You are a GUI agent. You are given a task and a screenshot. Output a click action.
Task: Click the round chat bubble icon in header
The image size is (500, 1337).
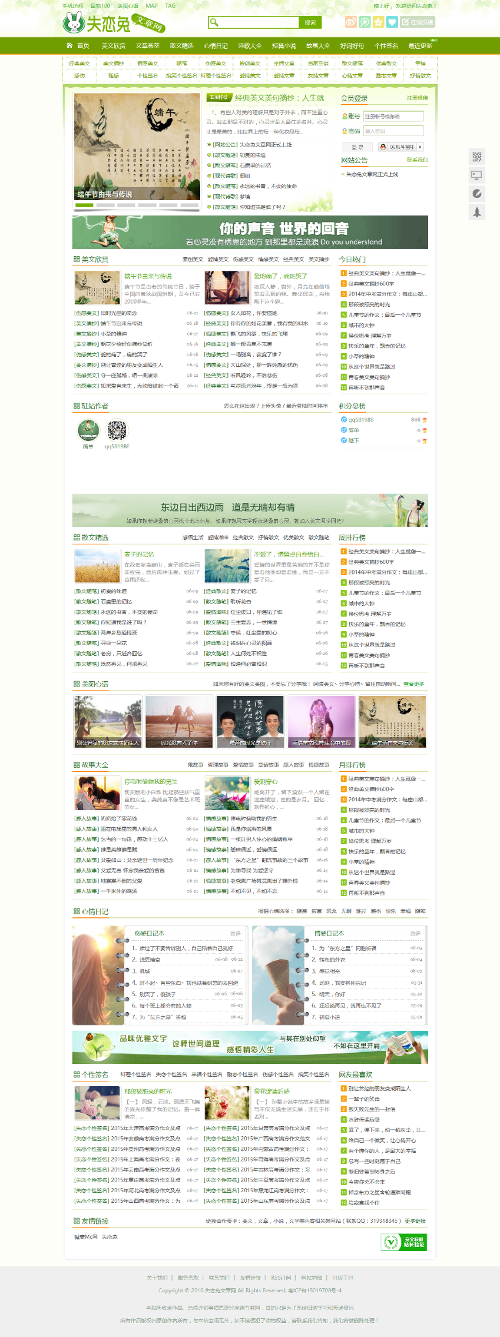[365, 22]
